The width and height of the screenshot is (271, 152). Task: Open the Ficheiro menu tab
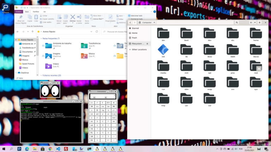click(19, 11)
